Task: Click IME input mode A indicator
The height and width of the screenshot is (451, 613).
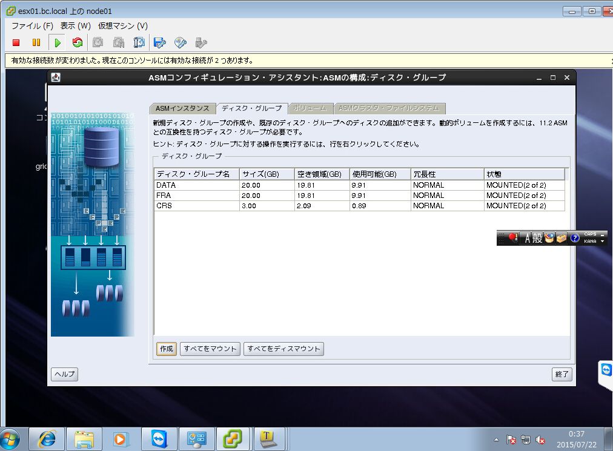Action: tap(528, 238)
